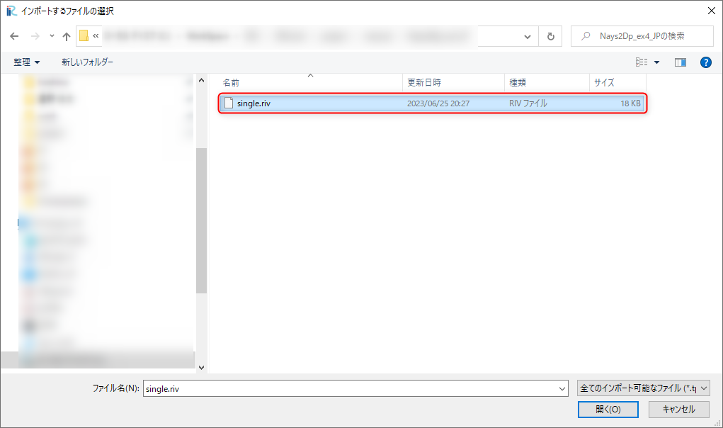The image size is (723, 428).
Task: Open help with the question mark
Action: pos(705,62)
